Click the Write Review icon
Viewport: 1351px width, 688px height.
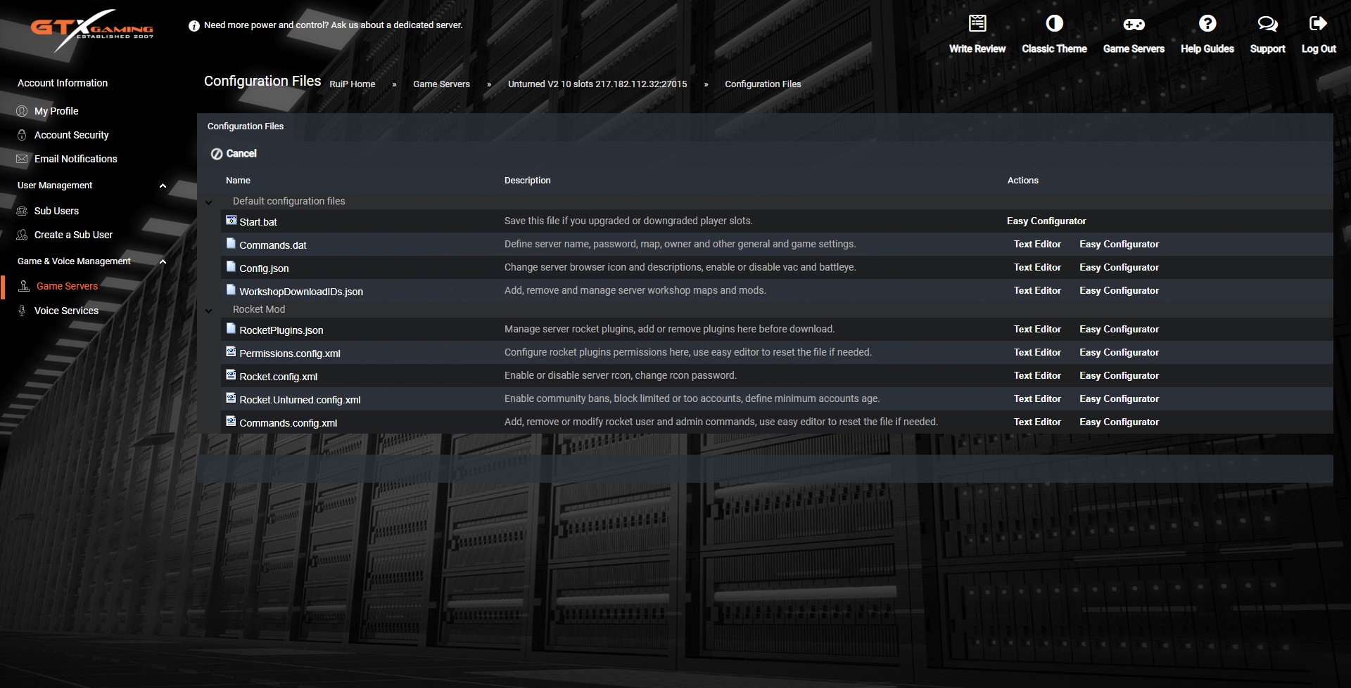point(977,24)
